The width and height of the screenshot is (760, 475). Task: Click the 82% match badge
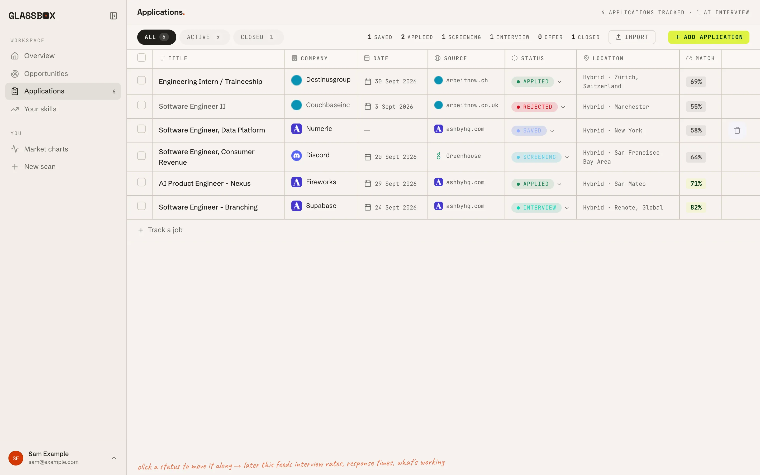(696, 207)
